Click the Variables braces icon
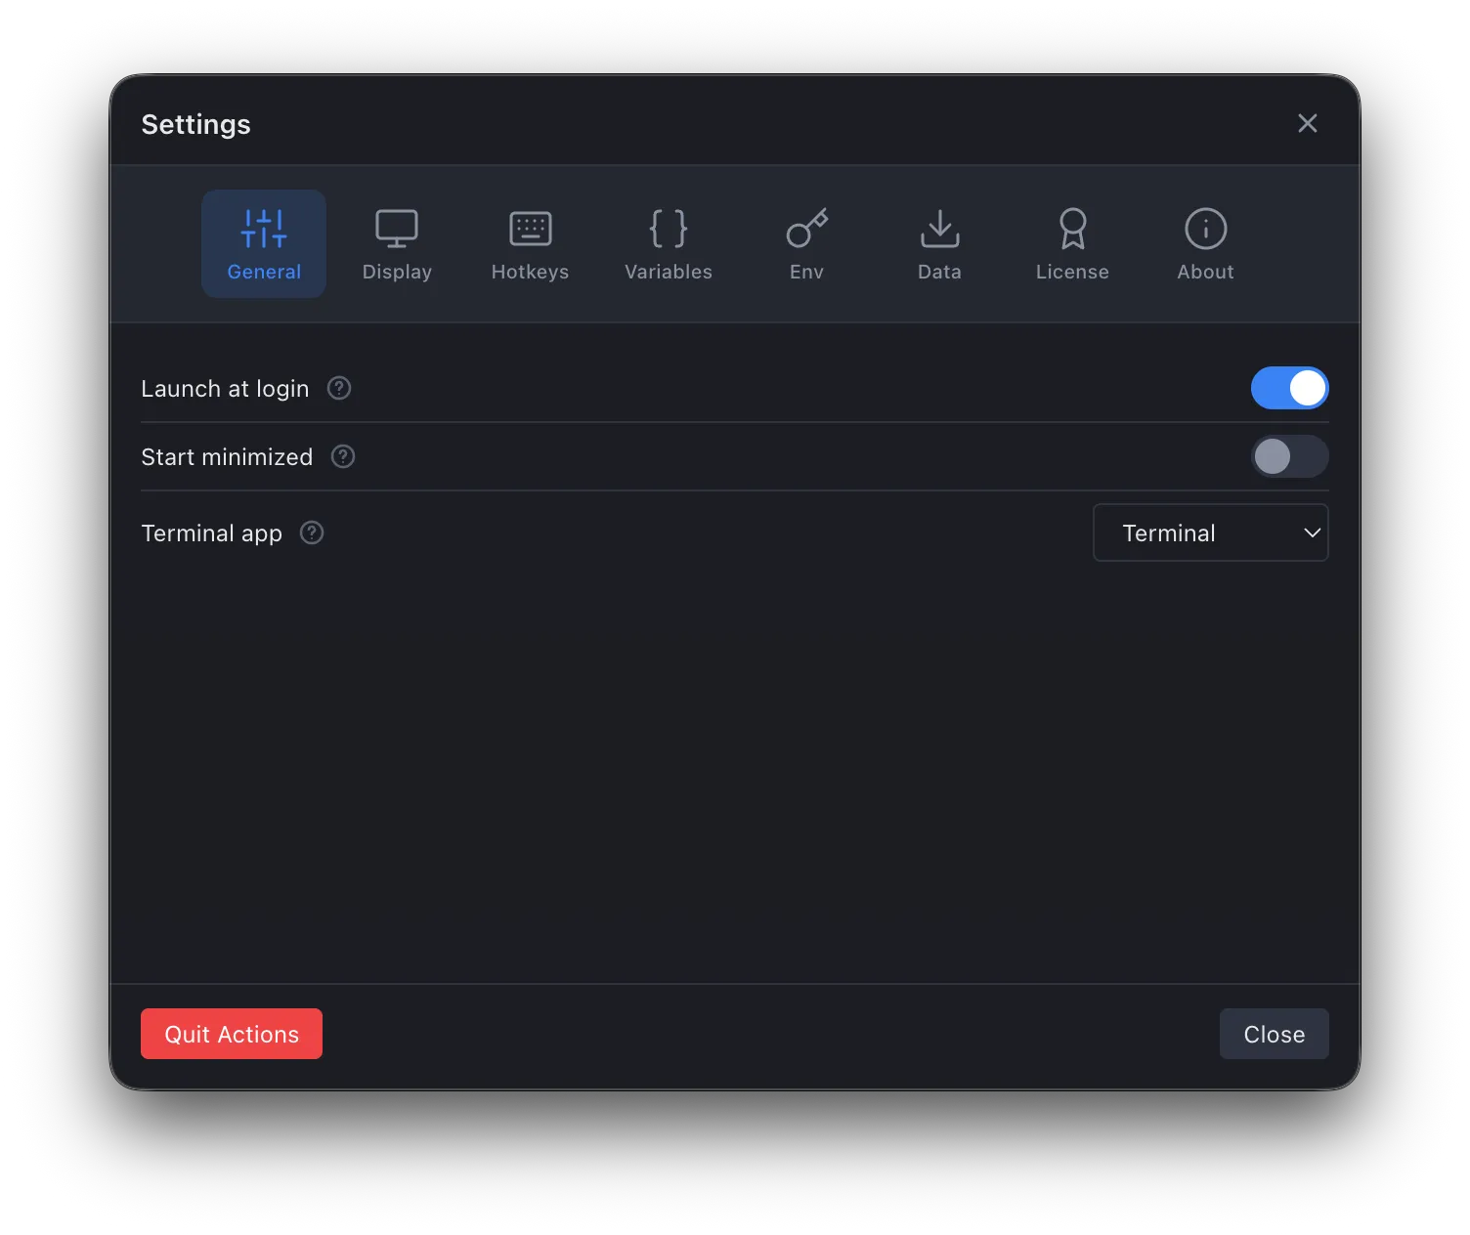Image resolution: width=1470 pixels, height=1235 pixels. click(x=668, y=228)
